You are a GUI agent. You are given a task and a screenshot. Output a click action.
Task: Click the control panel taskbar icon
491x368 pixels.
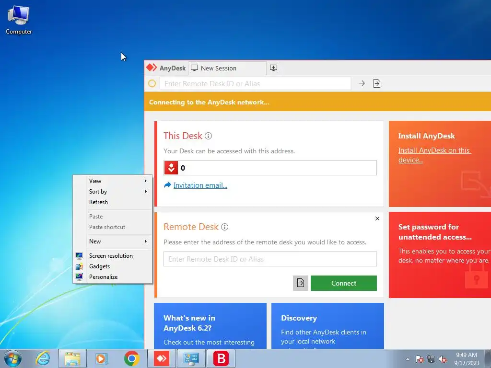click(x=191, y=358)
